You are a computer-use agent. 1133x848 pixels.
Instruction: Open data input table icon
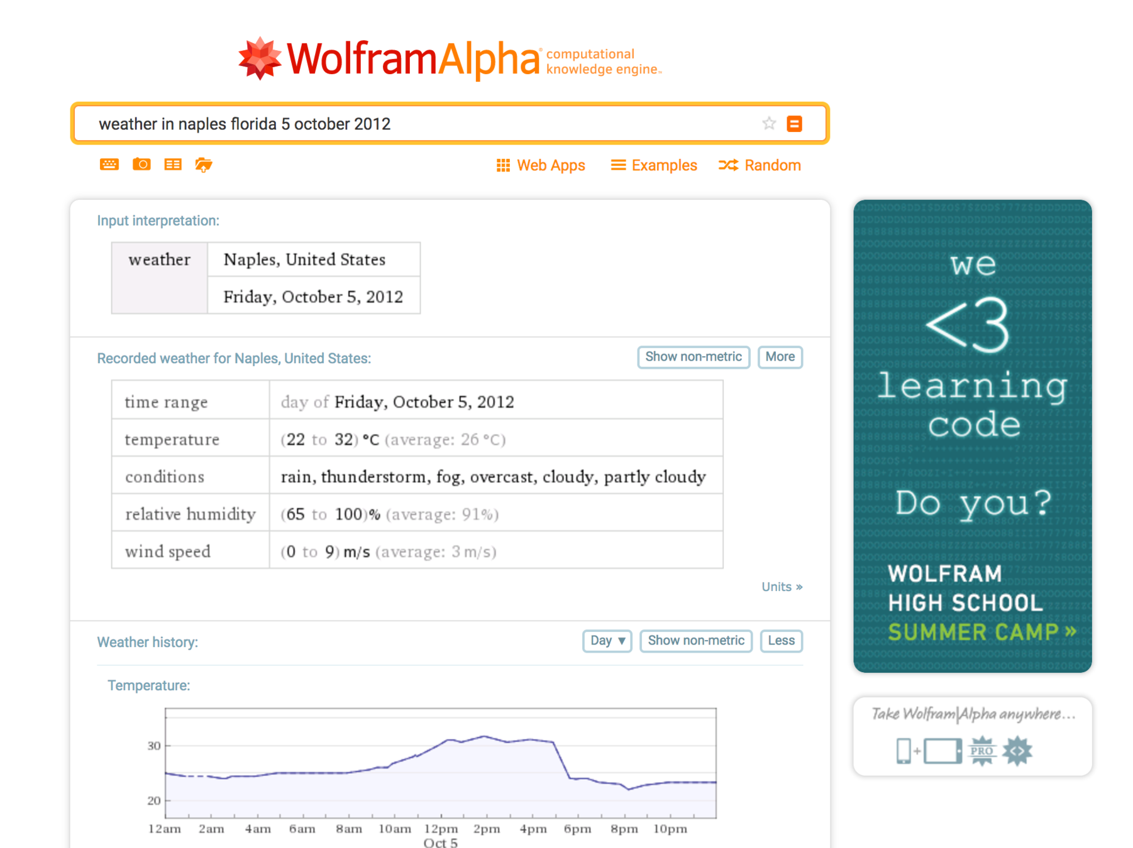[x=173, y=165]
